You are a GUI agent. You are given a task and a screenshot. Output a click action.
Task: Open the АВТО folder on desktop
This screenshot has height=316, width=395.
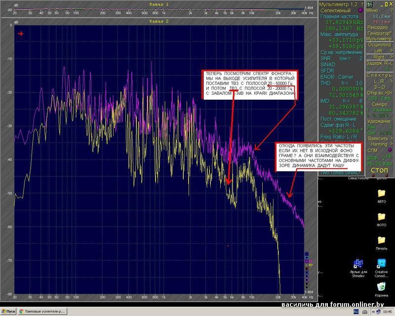(381, 193)
